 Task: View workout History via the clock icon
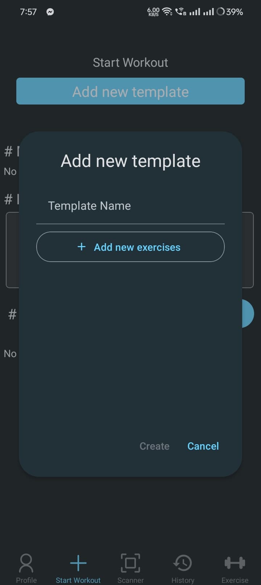click(183, 562)
